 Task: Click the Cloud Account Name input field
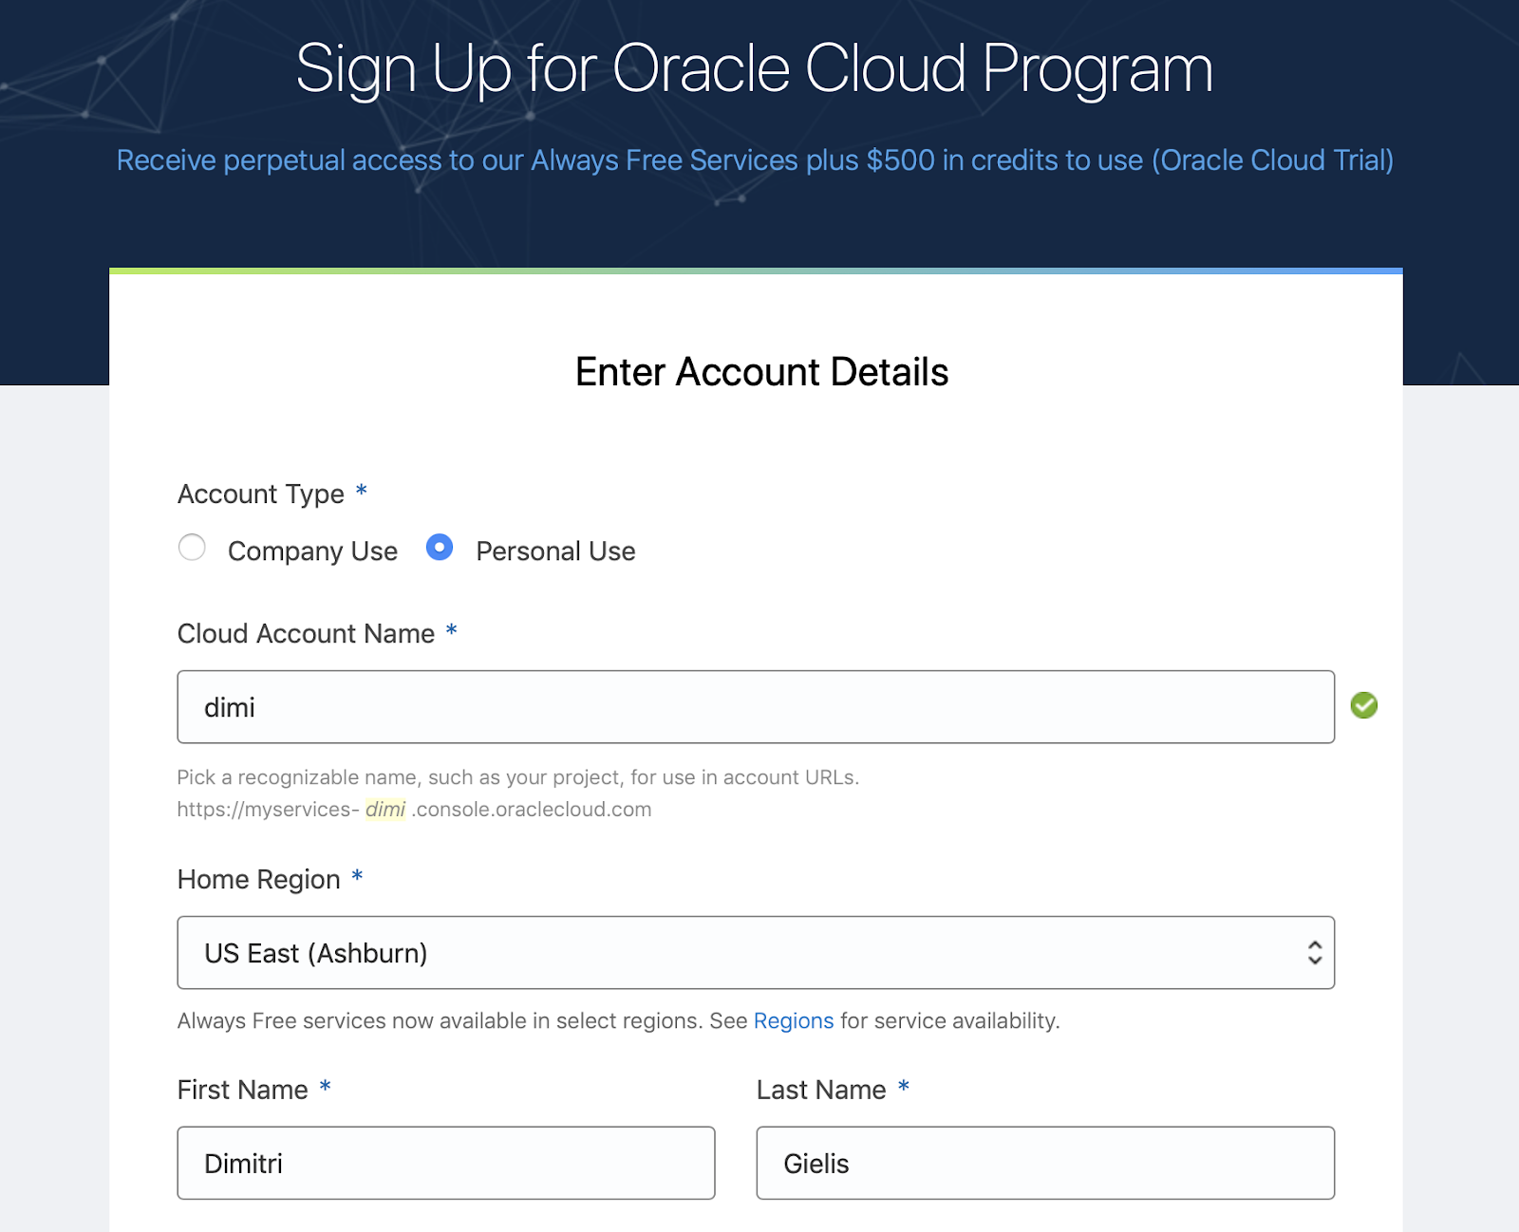(757, 706)
